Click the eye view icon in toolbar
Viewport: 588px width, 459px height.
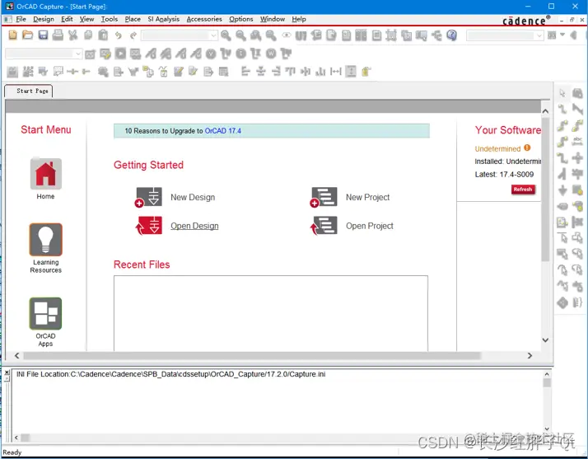click(x=287, y=35)
